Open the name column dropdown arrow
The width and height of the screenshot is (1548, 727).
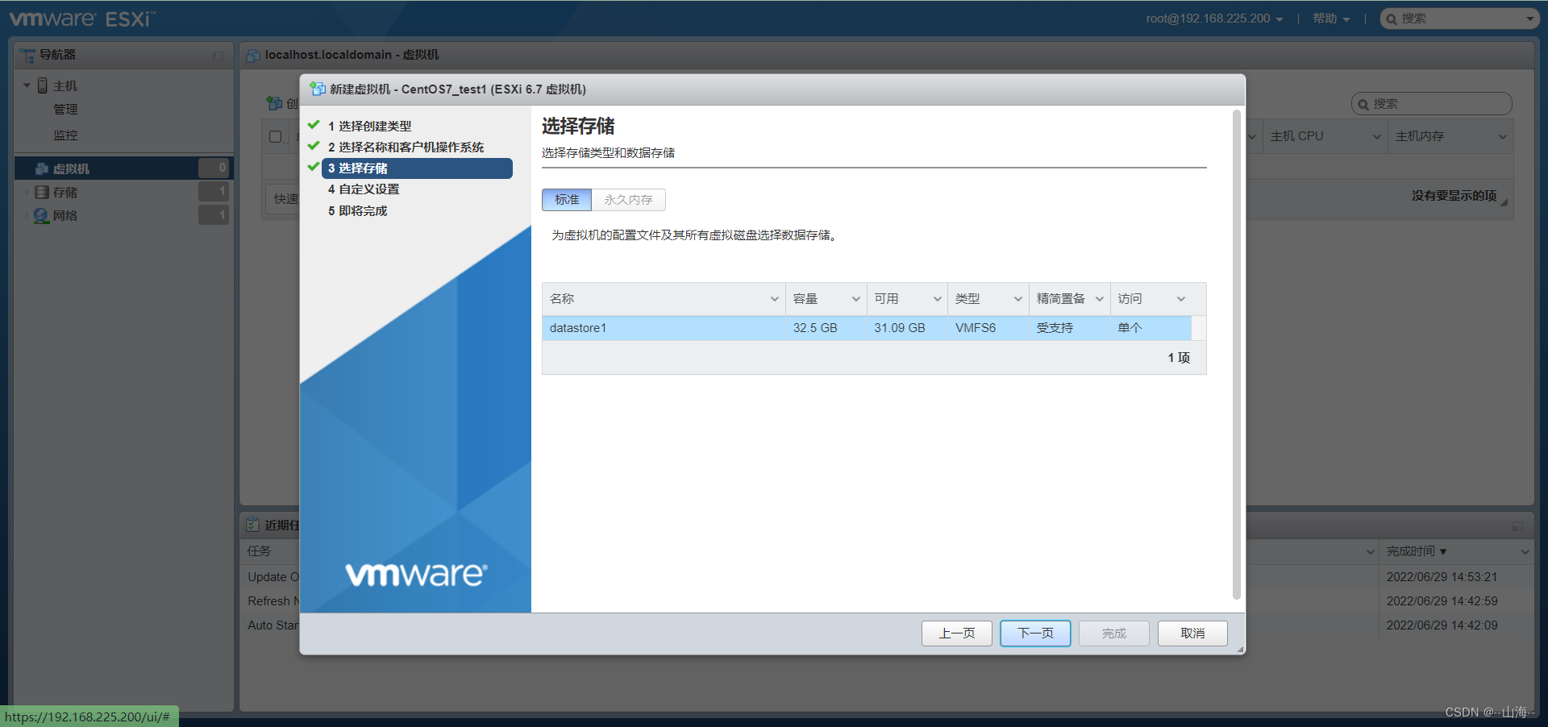coord(775,299)
